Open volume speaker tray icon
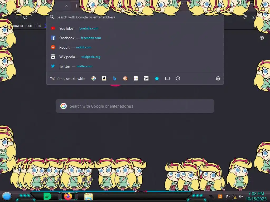 point(241,196)
